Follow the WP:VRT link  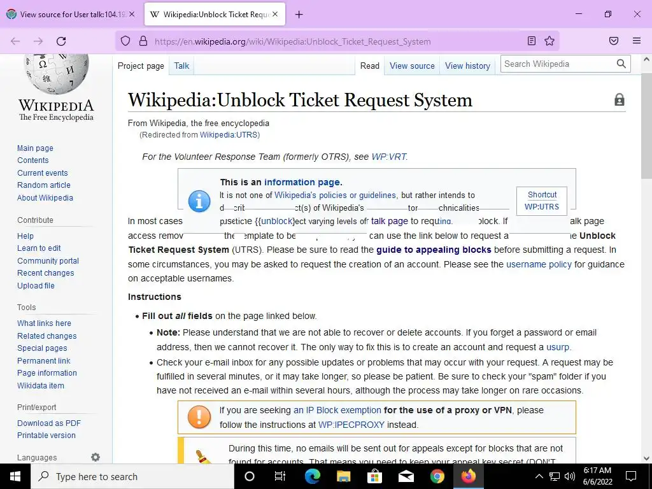click(389, 157)
